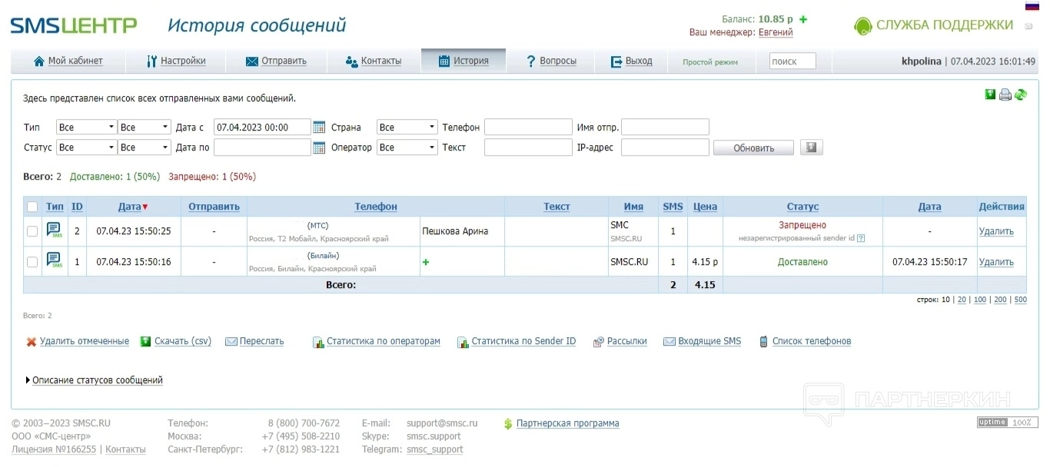Check the checkbox for message ID 1
1050x467 pixels.
point(32,262)
